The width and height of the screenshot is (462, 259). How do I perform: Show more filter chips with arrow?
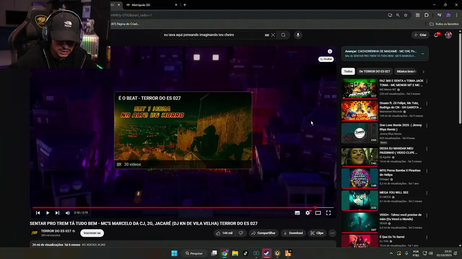[x=423, y=72]
